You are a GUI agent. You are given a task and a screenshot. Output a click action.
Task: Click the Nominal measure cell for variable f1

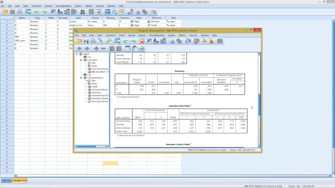(157, 21)
